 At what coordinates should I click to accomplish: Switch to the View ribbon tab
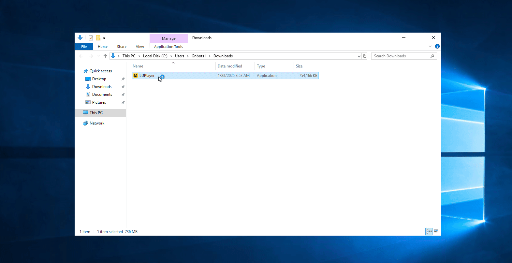tap(140, 47)
